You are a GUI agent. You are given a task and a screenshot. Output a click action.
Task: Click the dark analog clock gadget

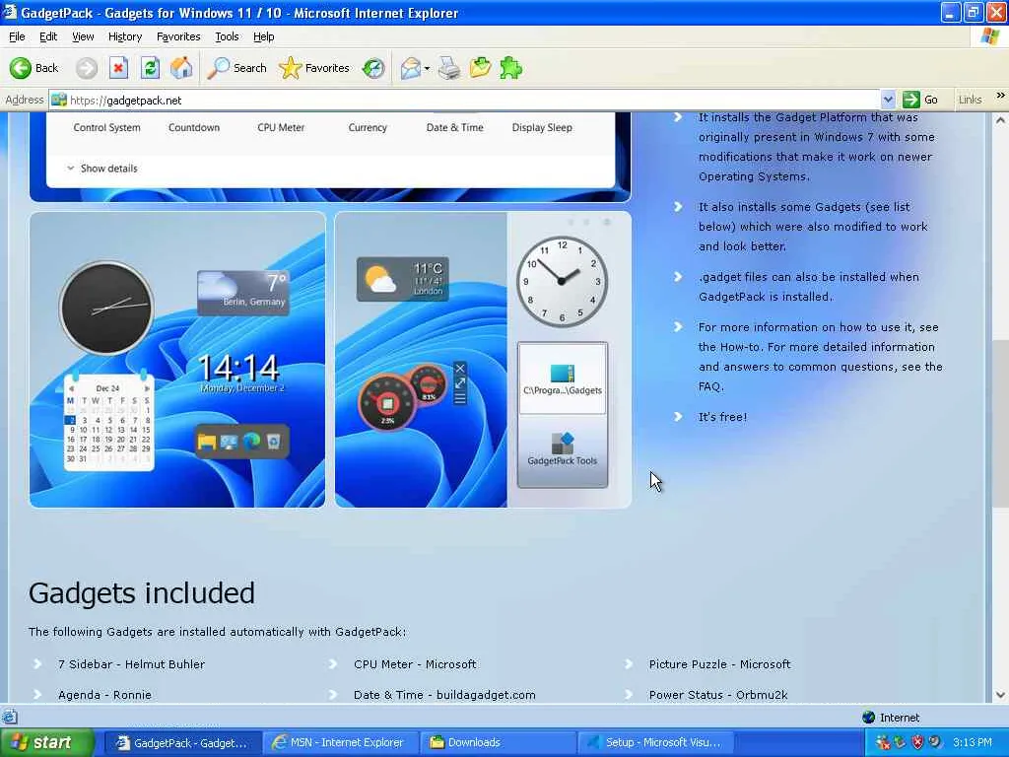[106, 308]
